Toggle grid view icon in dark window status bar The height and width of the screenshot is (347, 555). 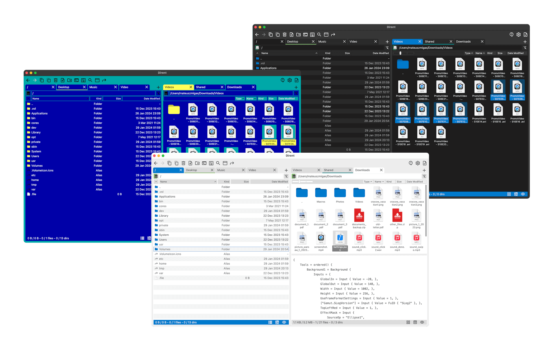509,194
